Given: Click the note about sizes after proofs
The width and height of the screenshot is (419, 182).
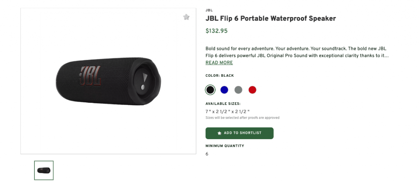Looking at the screenshot, I should tap(242, 118).
